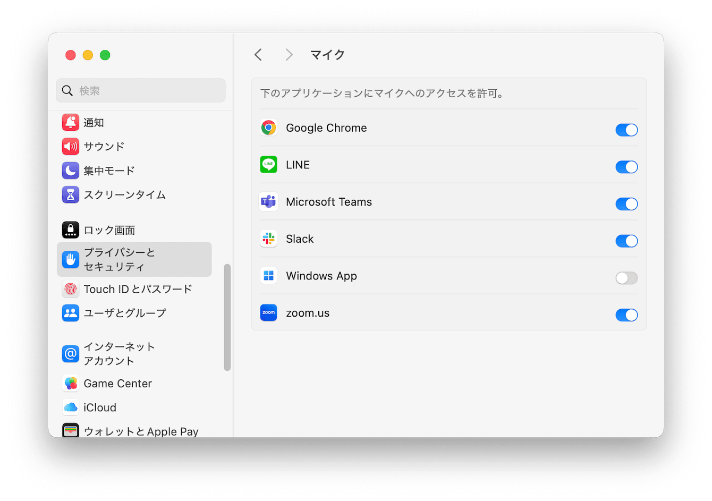Viewport: 712px width, 501px height.
Task: Turn off LINE microphone toggle
Action: click(626, 167)
